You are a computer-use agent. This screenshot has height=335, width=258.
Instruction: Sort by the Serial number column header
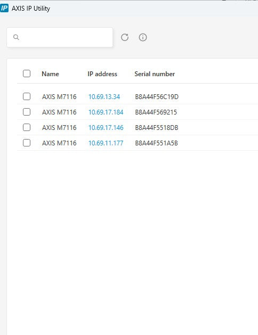pos(155,74)
